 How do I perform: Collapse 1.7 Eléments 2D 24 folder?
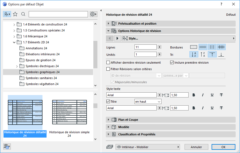tap(14, 42)
